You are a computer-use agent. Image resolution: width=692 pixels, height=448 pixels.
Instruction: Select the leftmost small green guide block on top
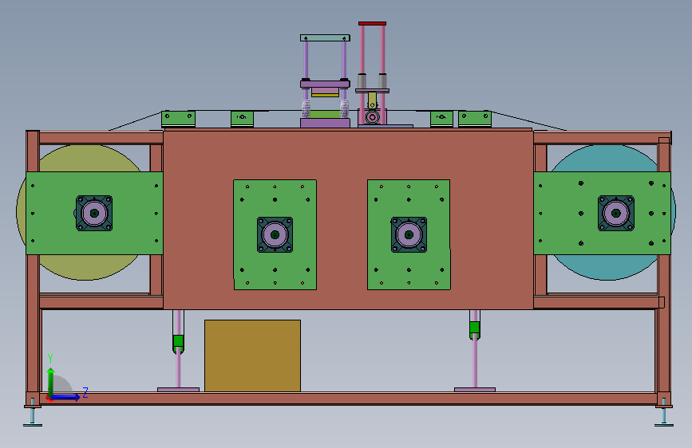(178, 119)
